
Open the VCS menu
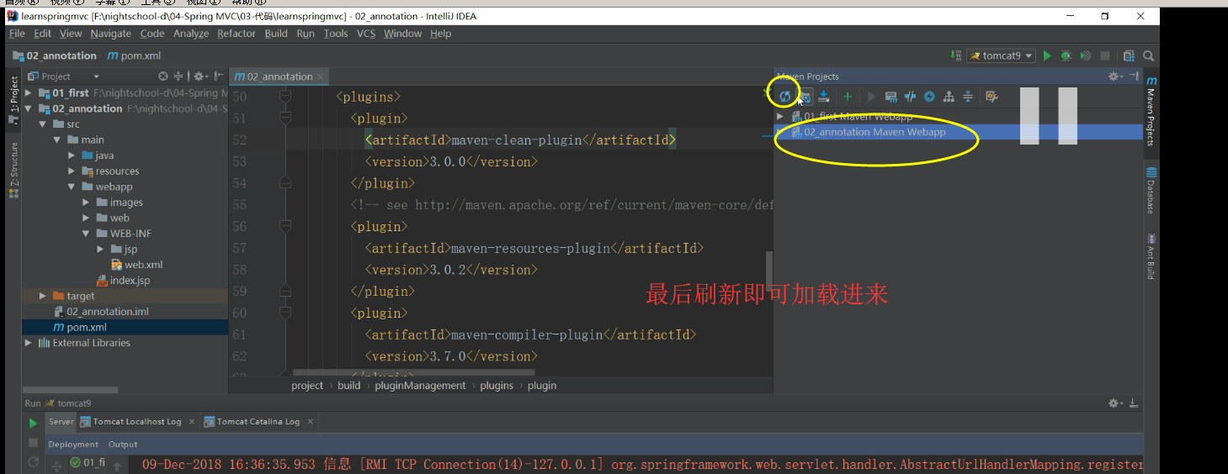pos(366,34)
